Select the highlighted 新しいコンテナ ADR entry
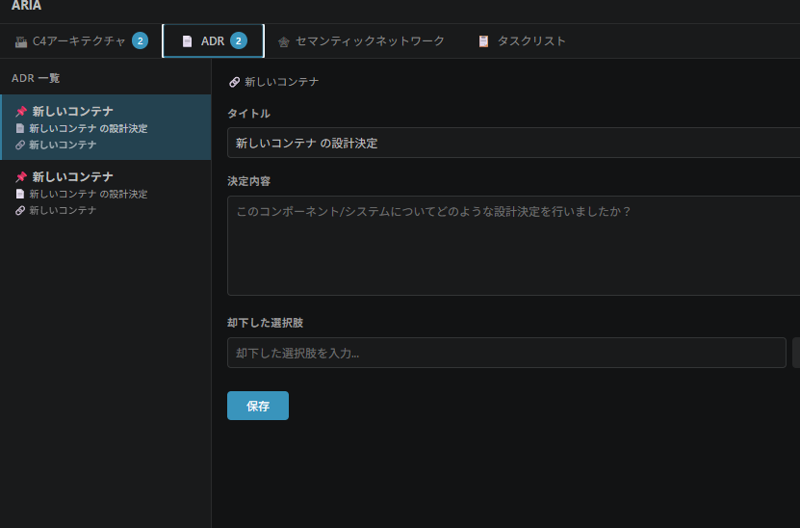The width and height of the screenshot is (800, 528). click(x=106, y=127)
